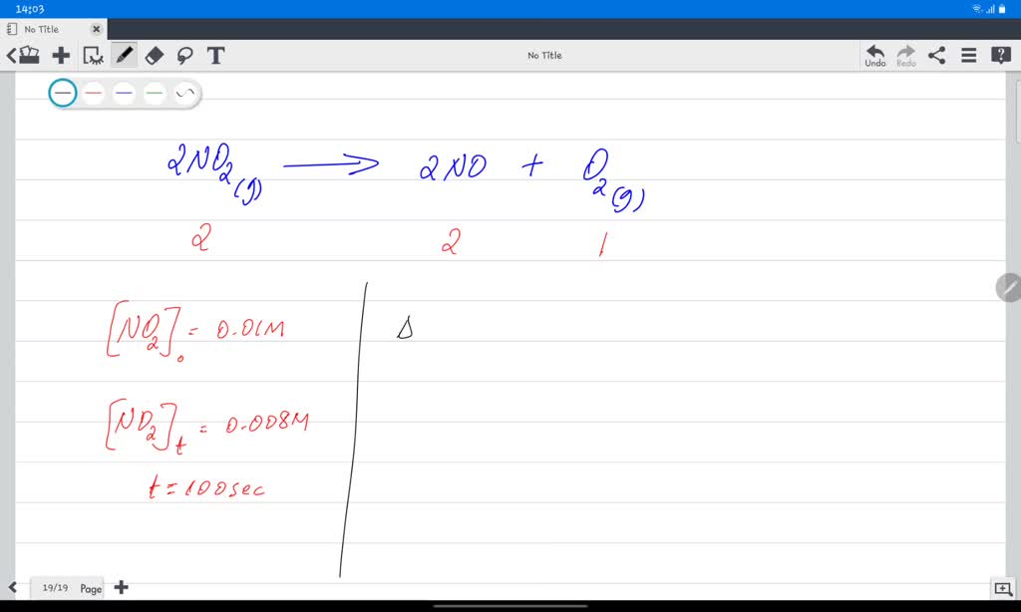Image resolution: width=1021 pixels, height=612 pixels.
Task: Select the Text tool
Action: click(215, 55)
